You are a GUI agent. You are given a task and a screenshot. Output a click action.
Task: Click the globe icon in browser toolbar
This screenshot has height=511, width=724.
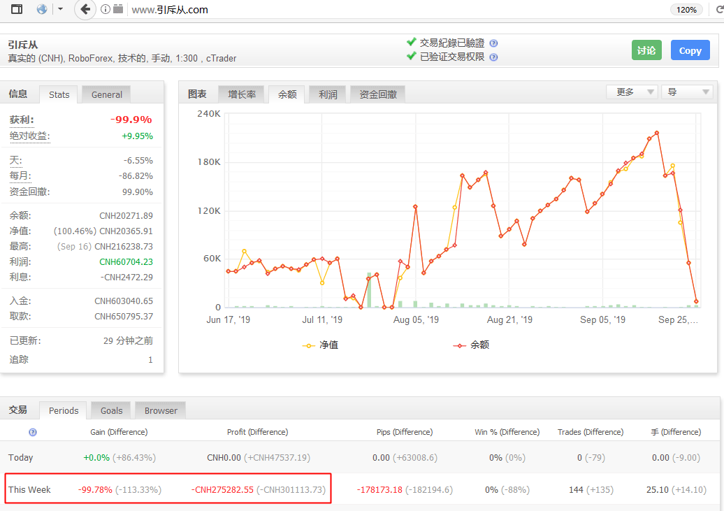click(42, 9)
